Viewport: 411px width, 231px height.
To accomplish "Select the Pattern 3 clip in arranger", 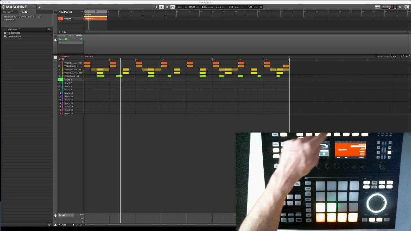I will [x=96, y=19].
